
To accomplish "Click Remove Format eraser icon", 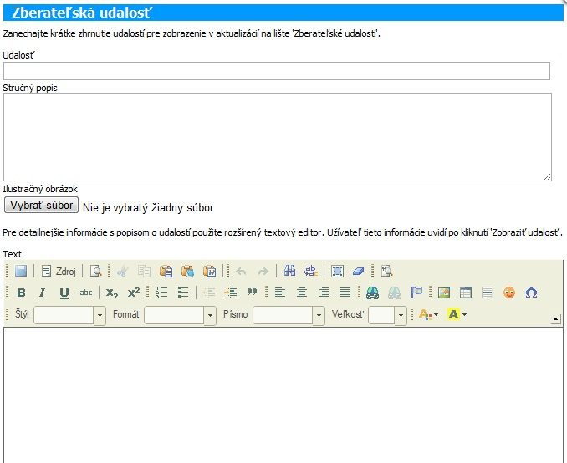I will coord(359,271).
